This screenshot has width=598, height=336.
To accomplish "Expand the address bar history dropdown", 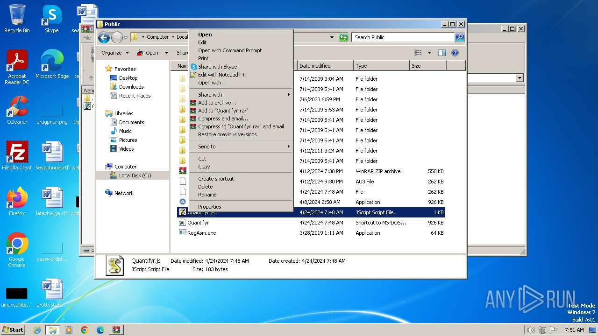I will coord(332,37).
